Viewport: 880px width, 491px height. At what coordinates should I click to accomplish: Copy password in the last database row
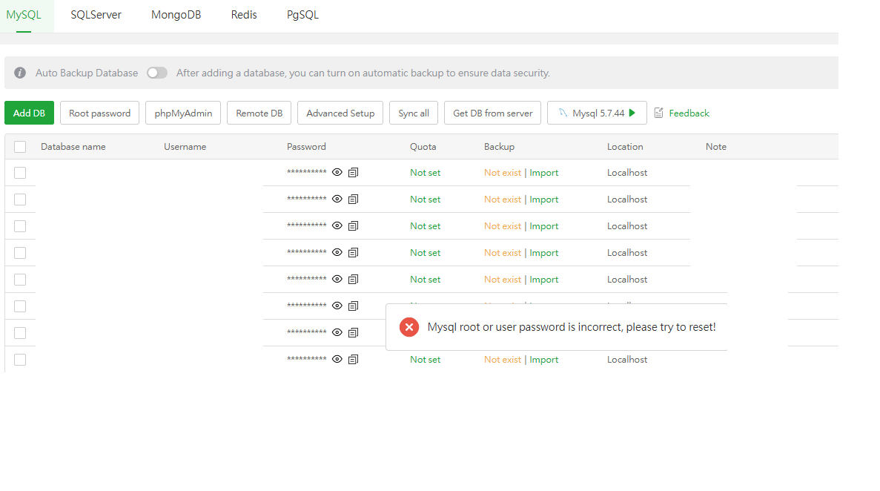coord(354,360)
